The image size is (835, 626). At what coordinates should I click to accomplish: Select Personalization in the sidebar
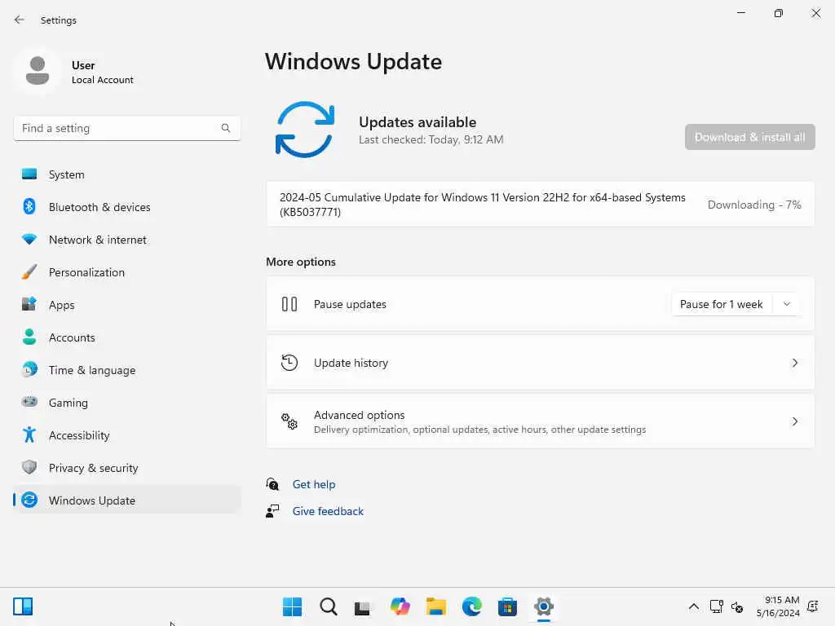pyautogui.click(x=126, y=272)
